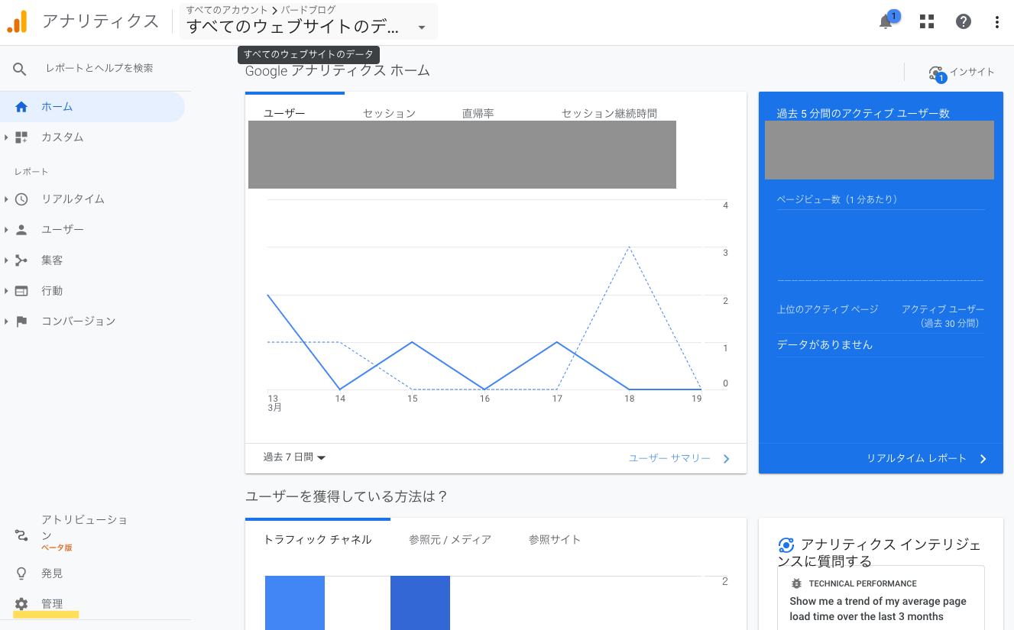Open the リアルタイム レポート link
Screen dimensions: 1014x630
[916, 459]
